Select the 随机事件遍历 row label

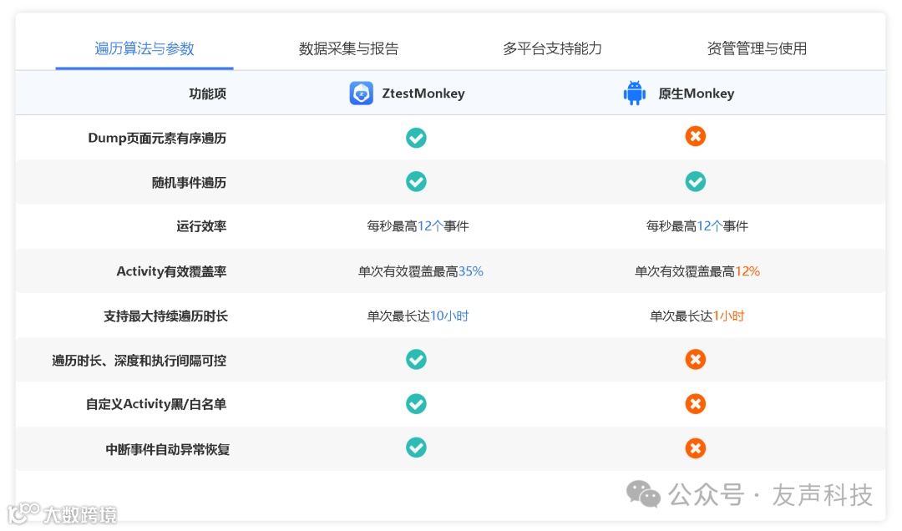point(189,182)
